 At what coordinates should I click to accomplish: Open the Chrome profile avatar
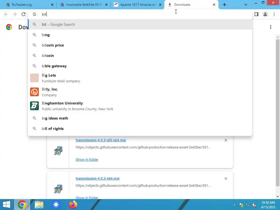(265, 14)
